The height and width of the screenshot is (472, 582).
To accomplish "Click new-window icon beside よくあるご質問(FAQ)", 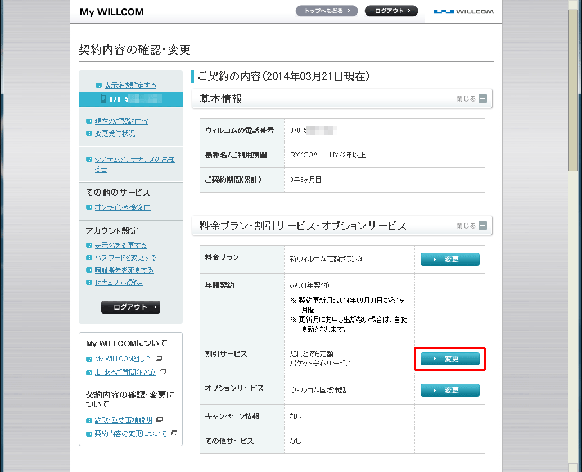I will [163, 372].
